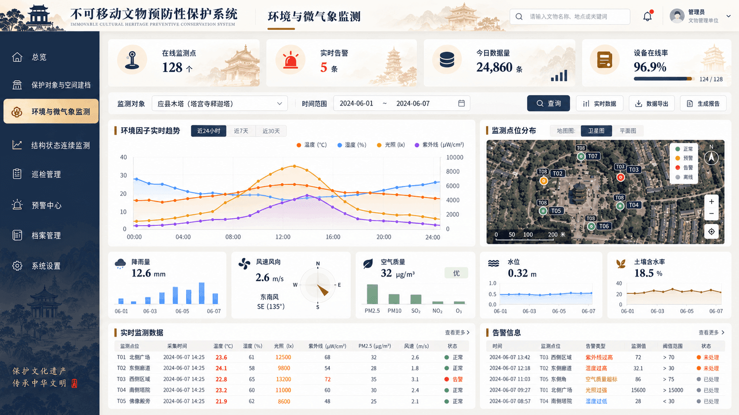This screenshot has height=415, width=739.
Task: Expand 查看更多 in 告警信息 panel
Action: 711,333
